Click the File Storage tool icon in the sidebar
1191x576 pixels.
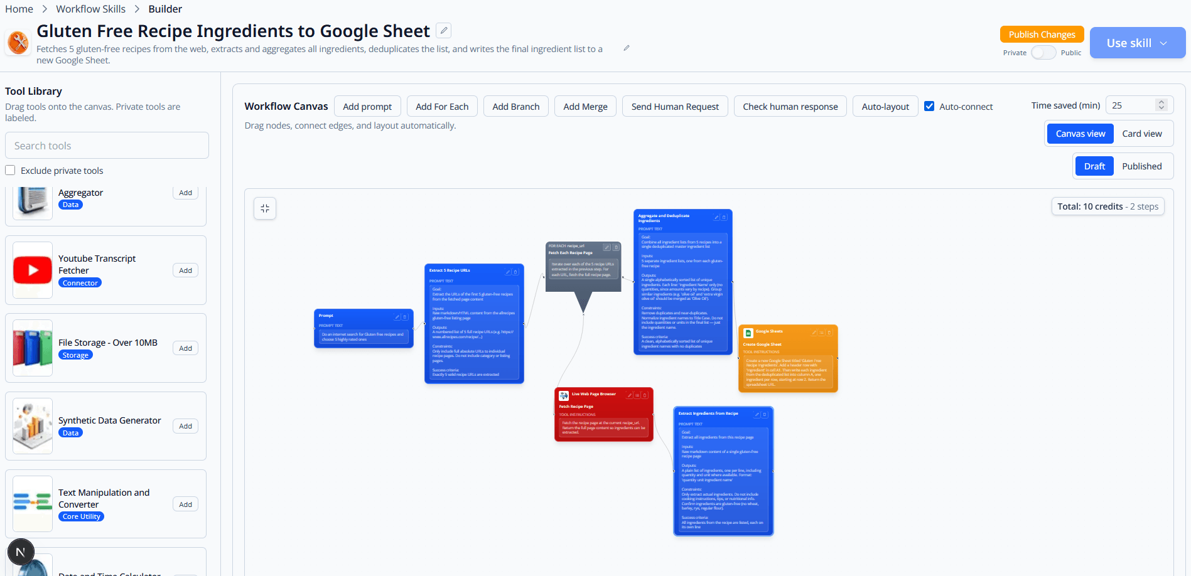(32, 348)
